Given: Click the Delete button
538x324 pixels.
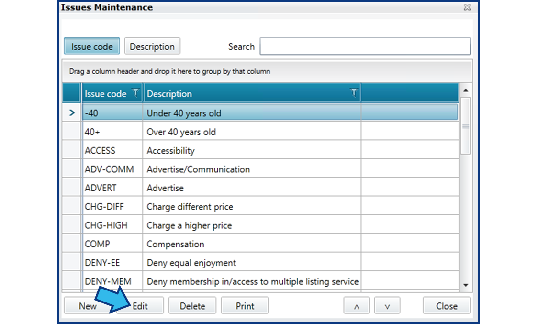Looking at the screenshot, I should 192,305.
